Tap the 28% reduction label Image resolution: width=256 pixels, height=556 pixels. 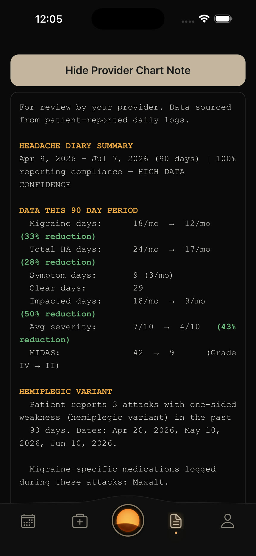tap(58, 262)
